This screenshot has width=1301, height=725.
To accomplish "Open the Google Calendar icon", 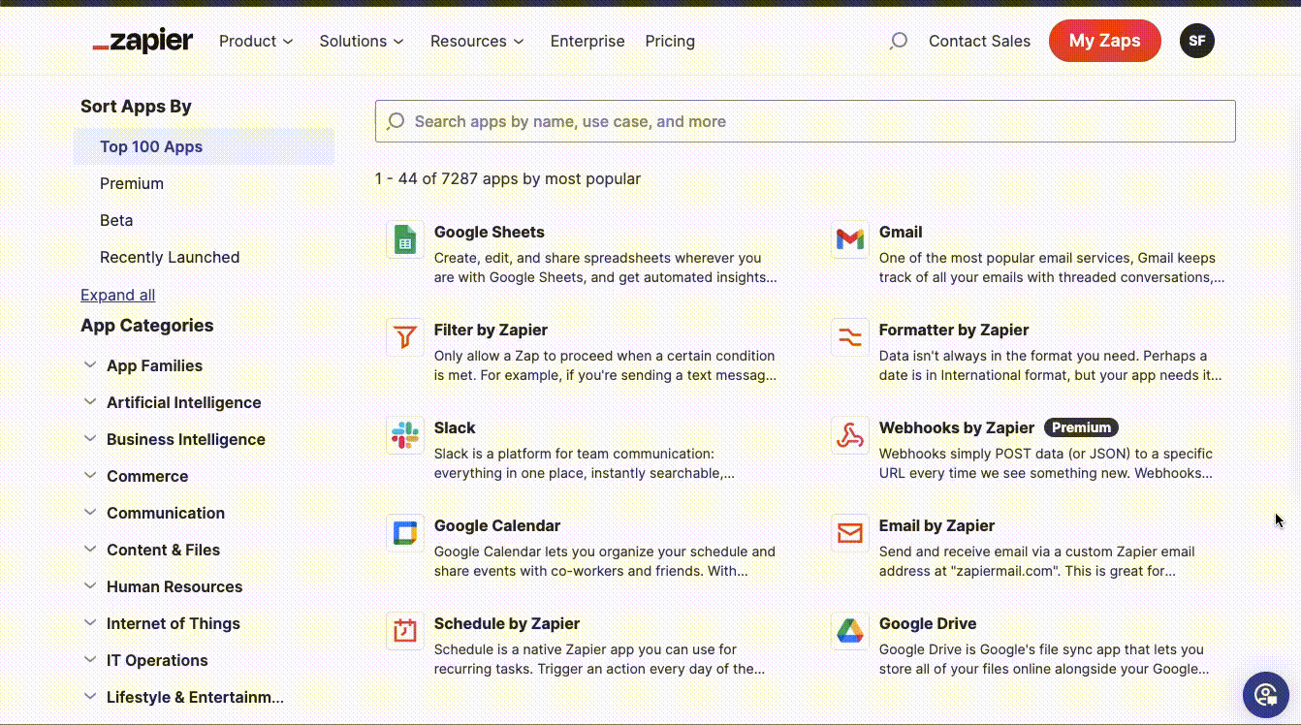I will coord(404,533).
